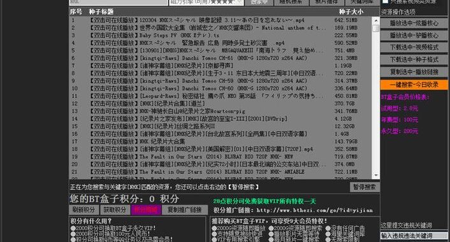
Task: Click the results list scroll-up arrow
Action: pos(375,21)
